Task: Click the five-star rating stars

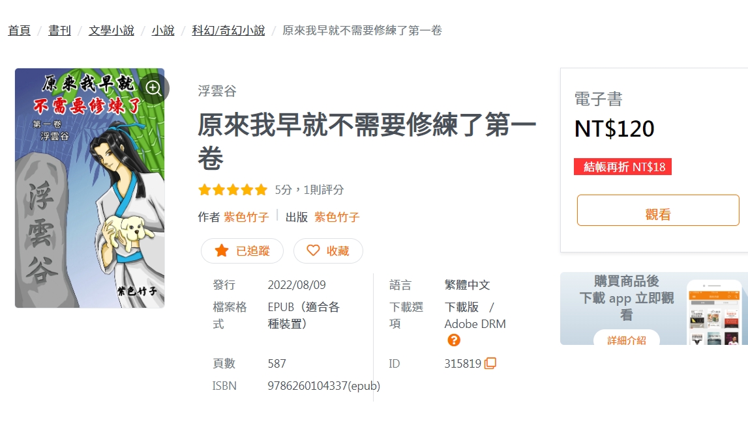Action: tap(233, 190)
